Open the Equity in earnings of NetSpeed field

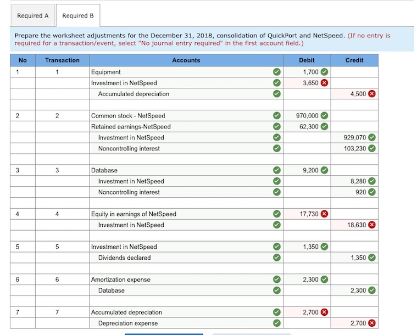(x=186, y=214)
